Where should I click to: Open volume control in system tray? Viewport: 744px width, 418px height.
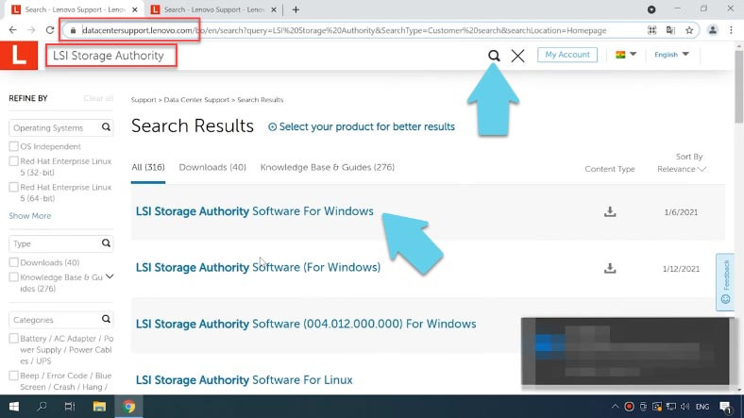tap(685, 407)
